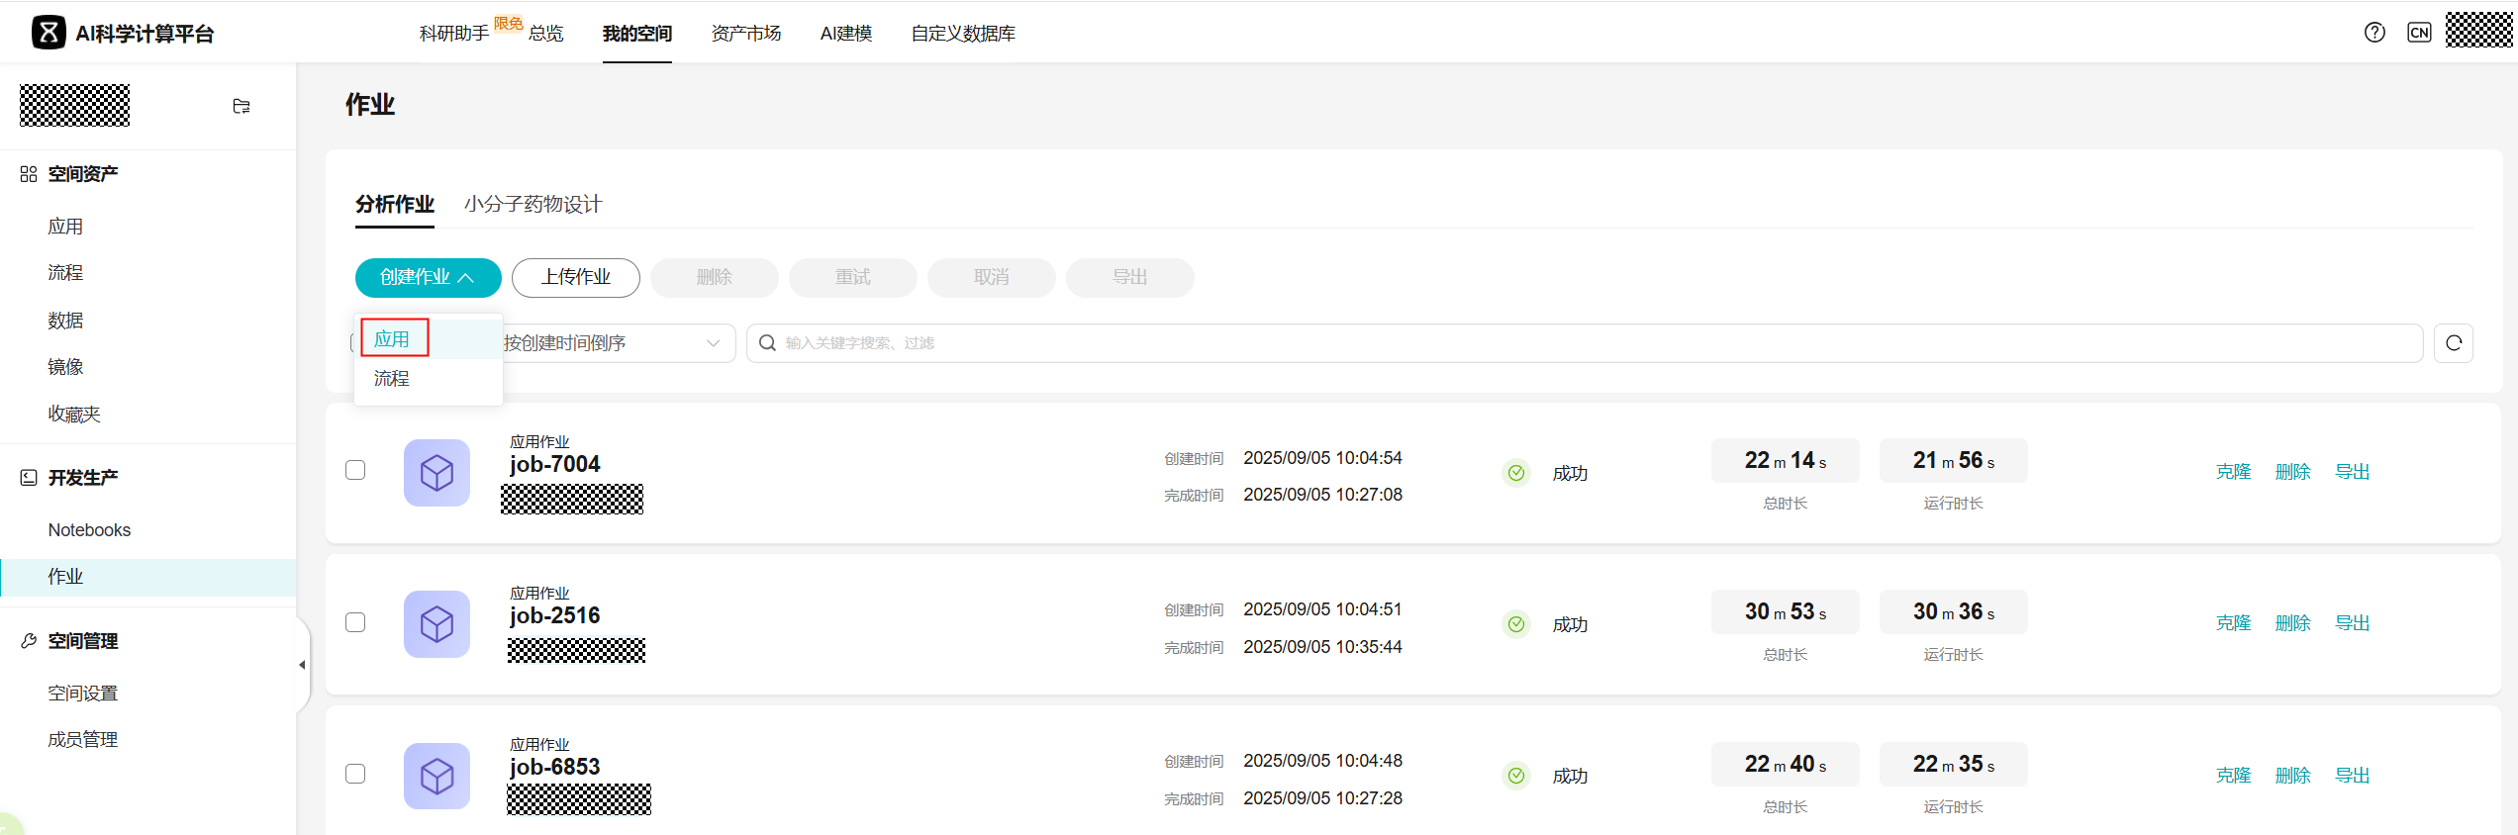The width and height of the screenshot is (2518, 835).
Task: Click the space switch folder icon
Action: (x=242, y=106)
